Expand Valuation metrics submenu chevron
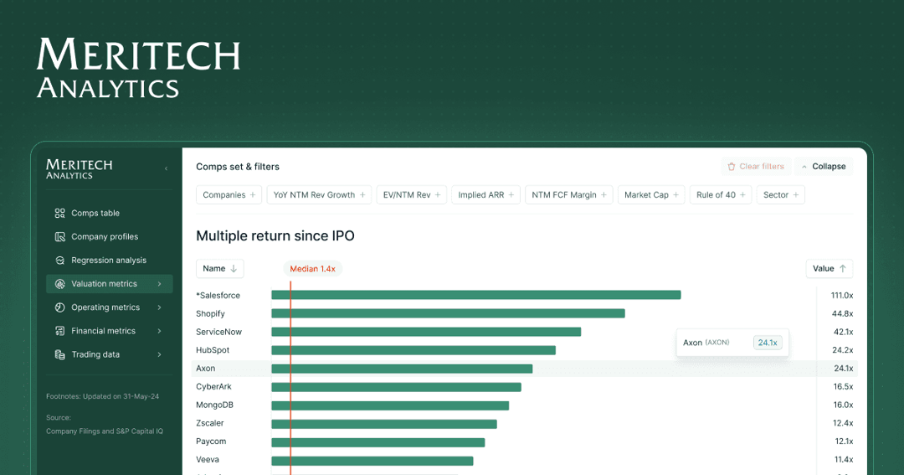The image size is (904, 475). (x=160, y=284)
